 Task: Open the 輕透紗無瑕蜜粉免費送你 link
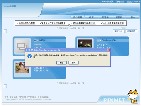84,23
